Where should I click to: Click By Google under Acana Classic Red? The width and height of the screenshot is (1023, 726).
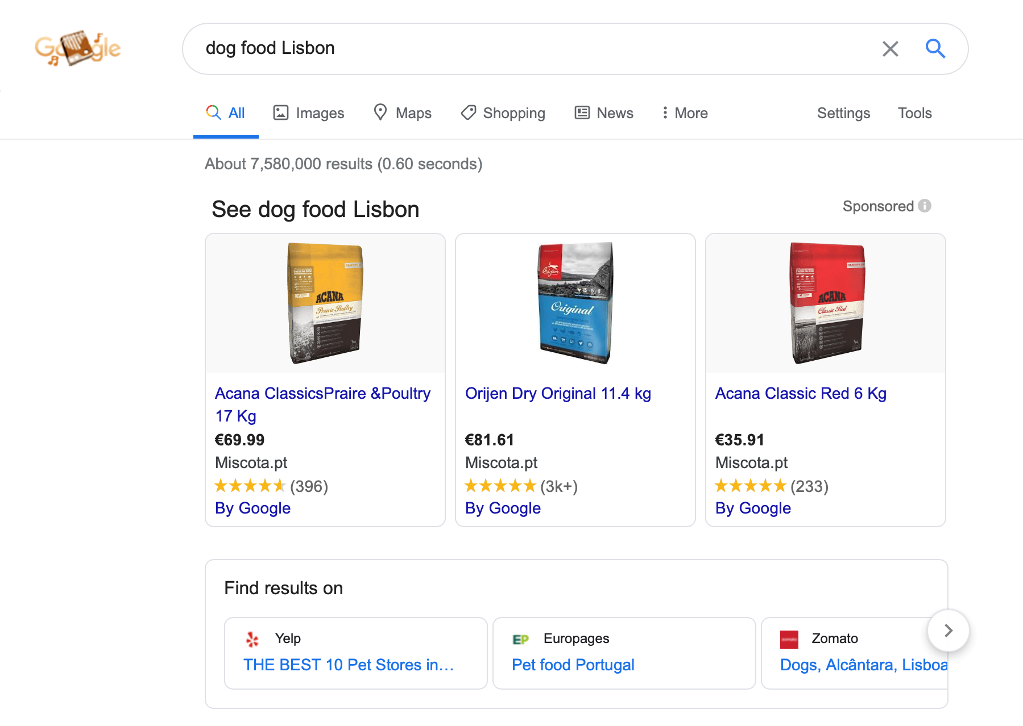753,508
